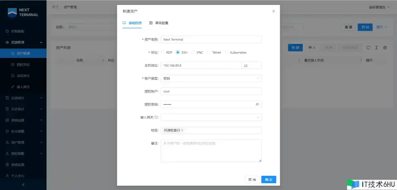Click the 系统运维 icon in sidebar

click(7, 120)
